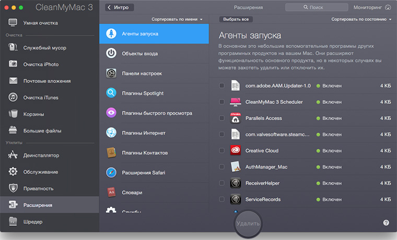The image size is (397, 240).
Task: Click the Выбрать все button
Action: (236, 19)
